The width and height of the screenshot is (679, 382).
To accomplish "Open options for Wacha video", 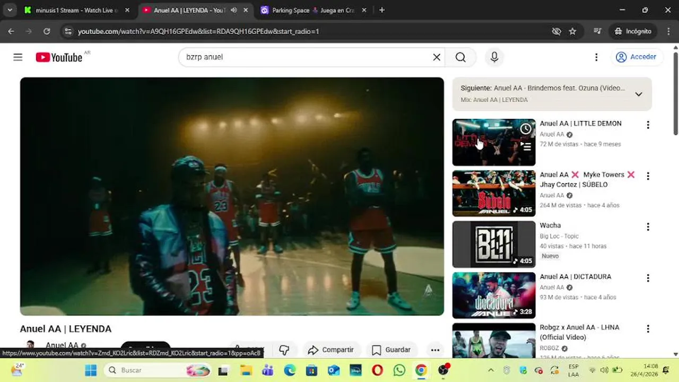I will pos(648,227).
